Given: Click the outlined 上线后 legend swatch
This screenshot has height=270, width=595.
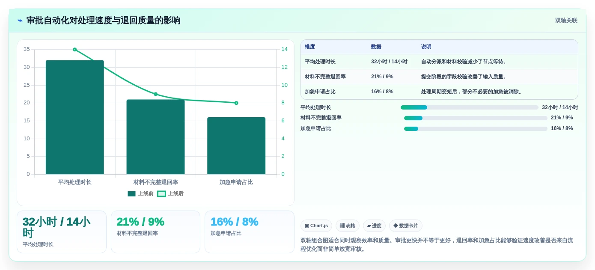Looking at the screenshot, I should (x=161, y=194).
